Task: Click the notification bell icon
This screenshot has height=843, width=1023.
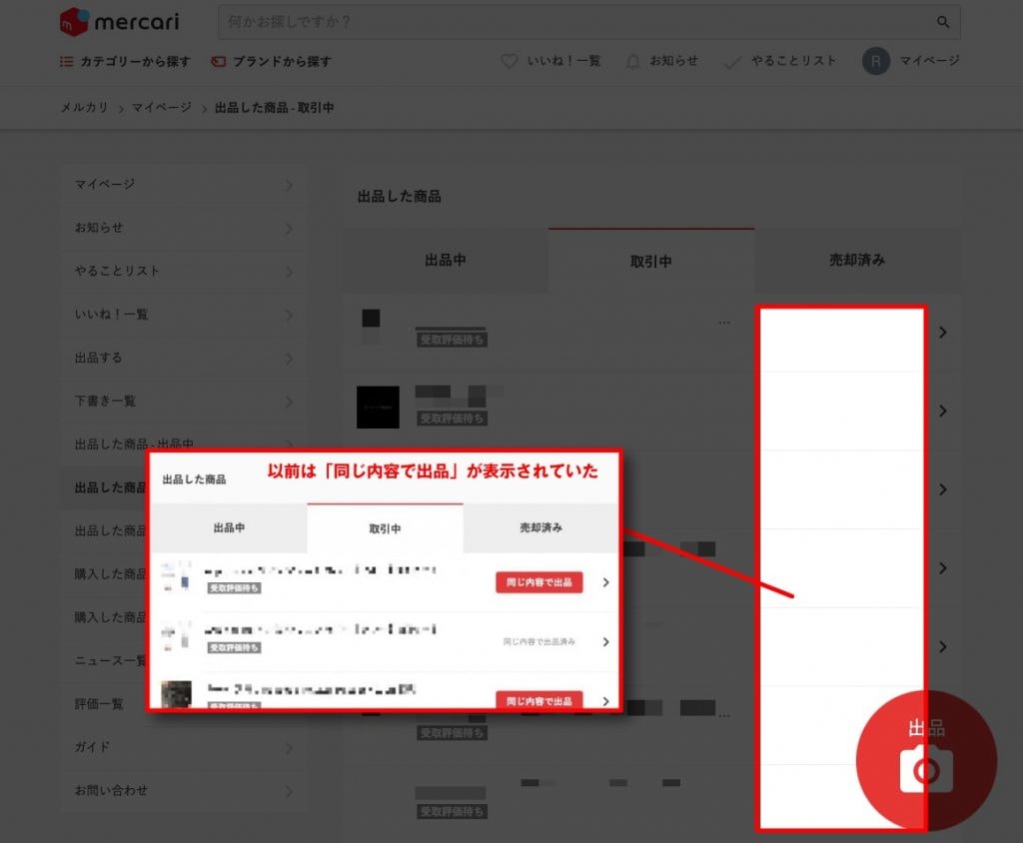Action: [x=632, y=61]
